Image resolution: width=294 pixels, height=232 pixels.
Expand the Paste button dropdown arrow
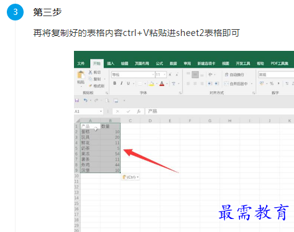[81, 86]
